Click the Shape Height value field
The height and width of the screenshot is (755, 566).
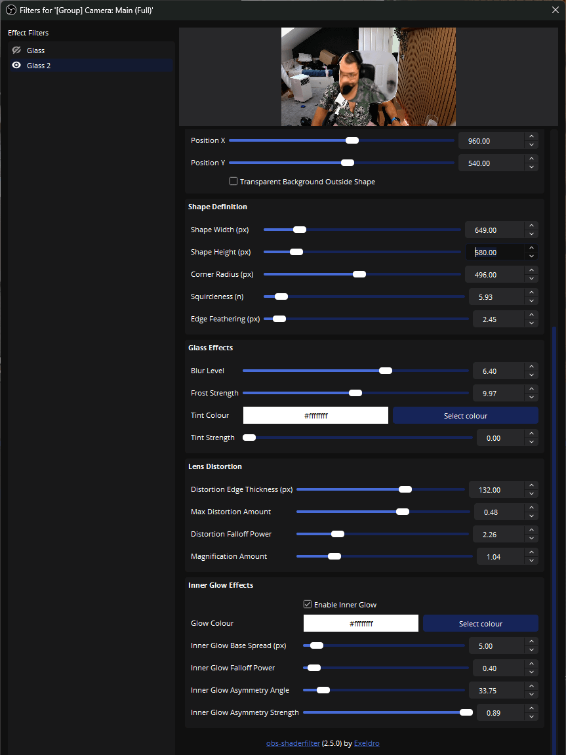pos(495,252)
